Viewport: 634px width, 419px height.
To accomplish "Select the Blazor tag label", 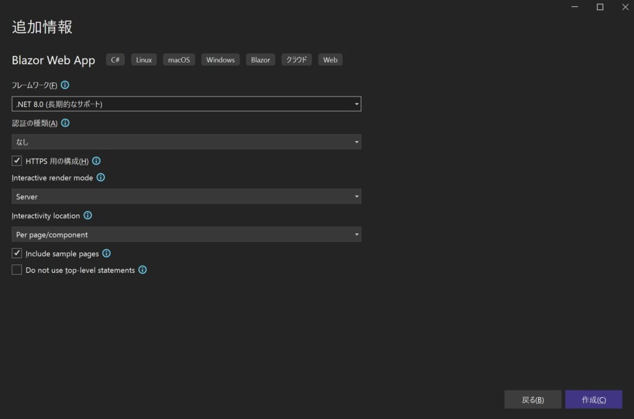I will (x=260, y=59).
